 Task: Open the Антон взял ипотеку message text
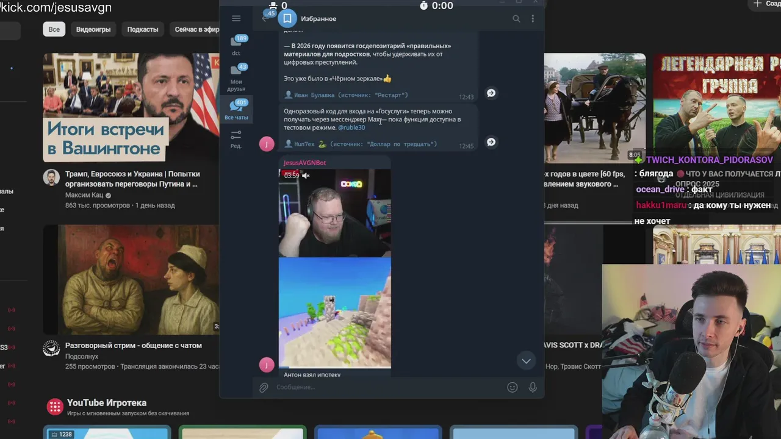pos(312,374)
